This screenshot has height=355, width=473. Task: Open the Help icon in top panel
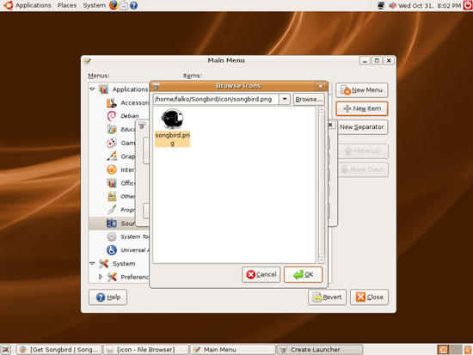tap(133, 5)
